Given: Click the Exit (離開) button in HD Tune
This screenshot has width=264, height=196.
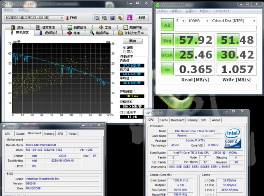Looking at the screenshot, I should [x=142, y=18].
